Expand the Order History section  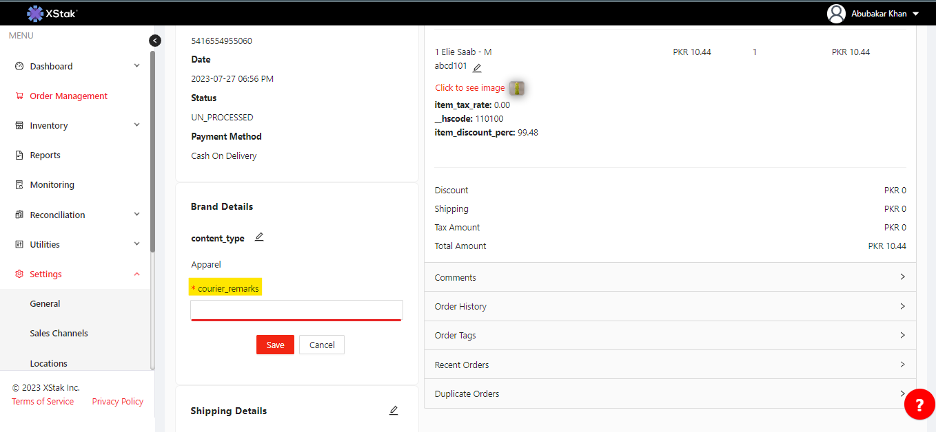[x=669, y=306]
